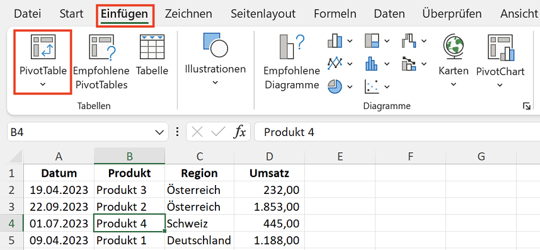
Task: Select cell containing Deutschland
Action: [x=199, y=240]
